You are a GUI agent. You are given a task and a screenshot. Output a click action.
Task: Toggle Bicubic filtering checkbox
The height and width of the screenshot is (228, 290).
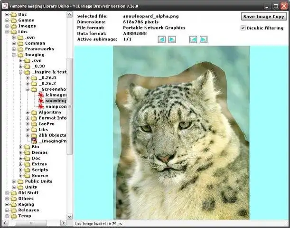pos(243,28)
